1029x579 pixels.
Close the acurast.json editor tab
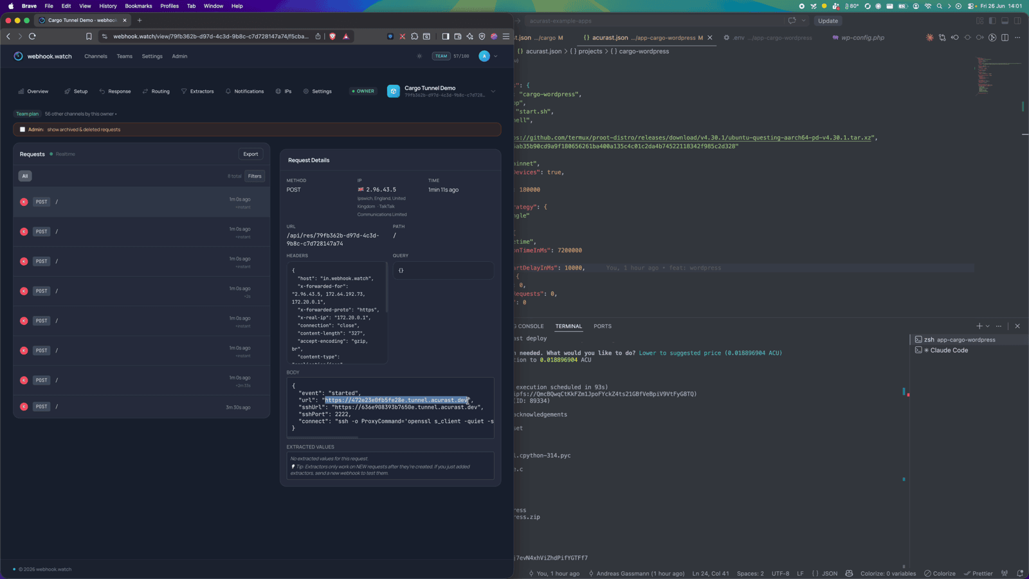tap(710, 38)
